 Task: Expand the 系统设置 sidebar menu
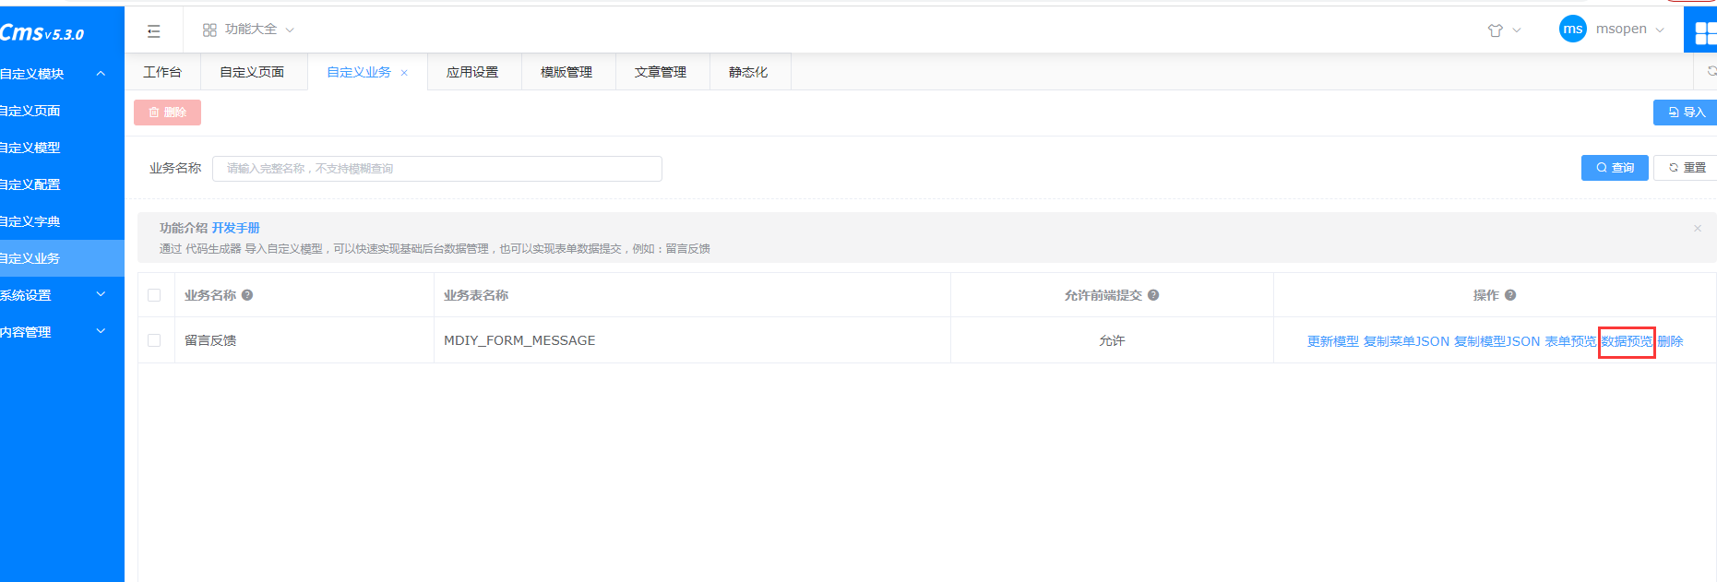55,295
